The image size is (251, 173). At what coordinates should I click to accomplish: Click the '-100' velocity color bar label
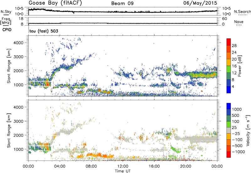[237, 140]
